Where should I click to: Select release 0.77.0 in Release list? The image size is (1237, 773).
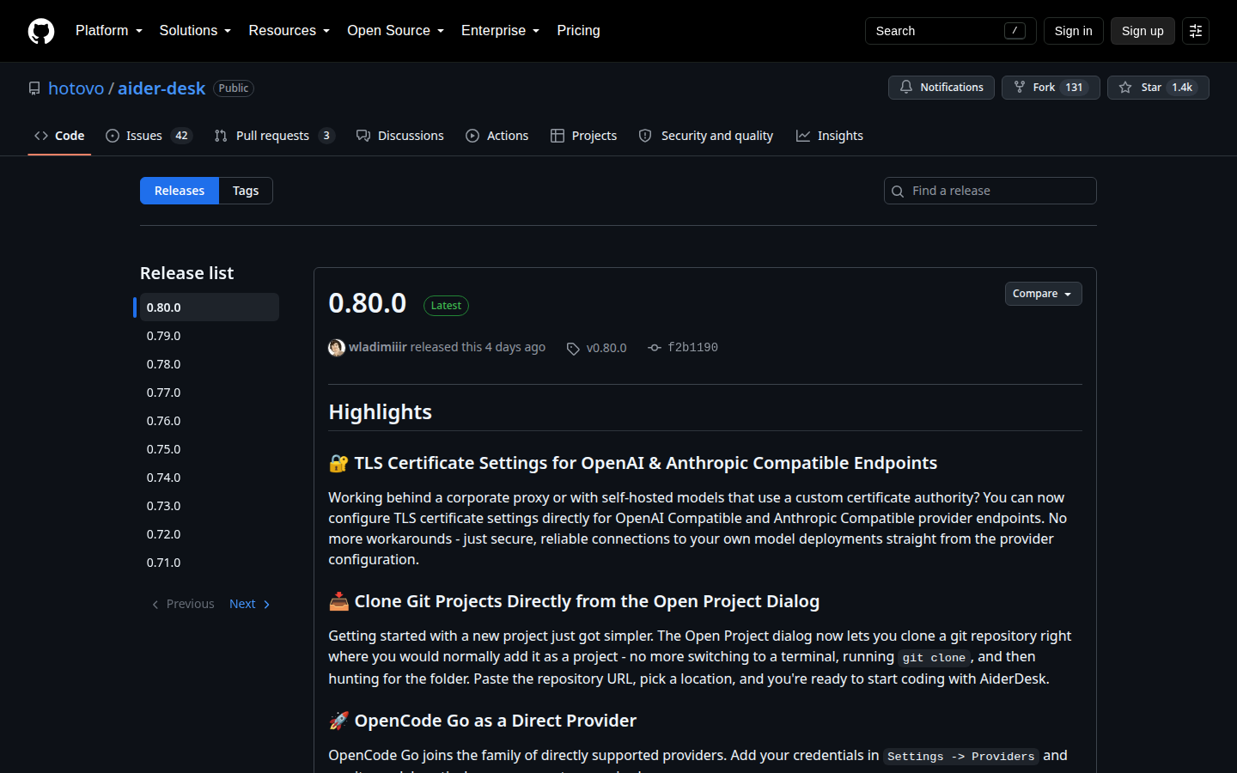coord(209,393)
